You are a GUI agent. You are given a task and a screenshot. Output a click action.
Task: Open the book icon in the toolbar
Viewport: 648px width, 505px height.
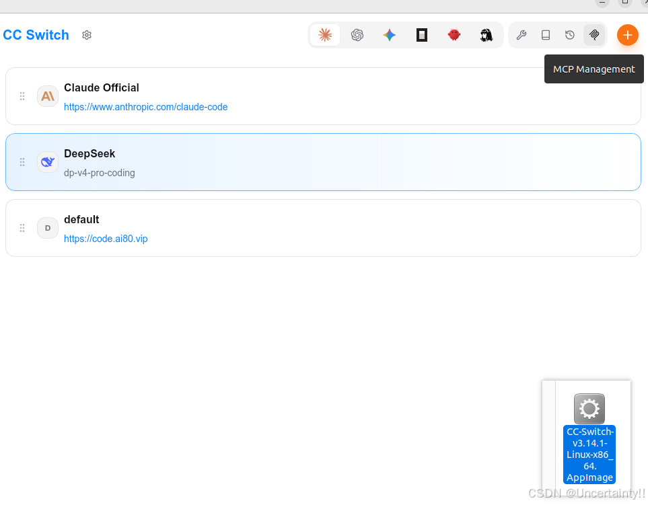tap(546, 35)
